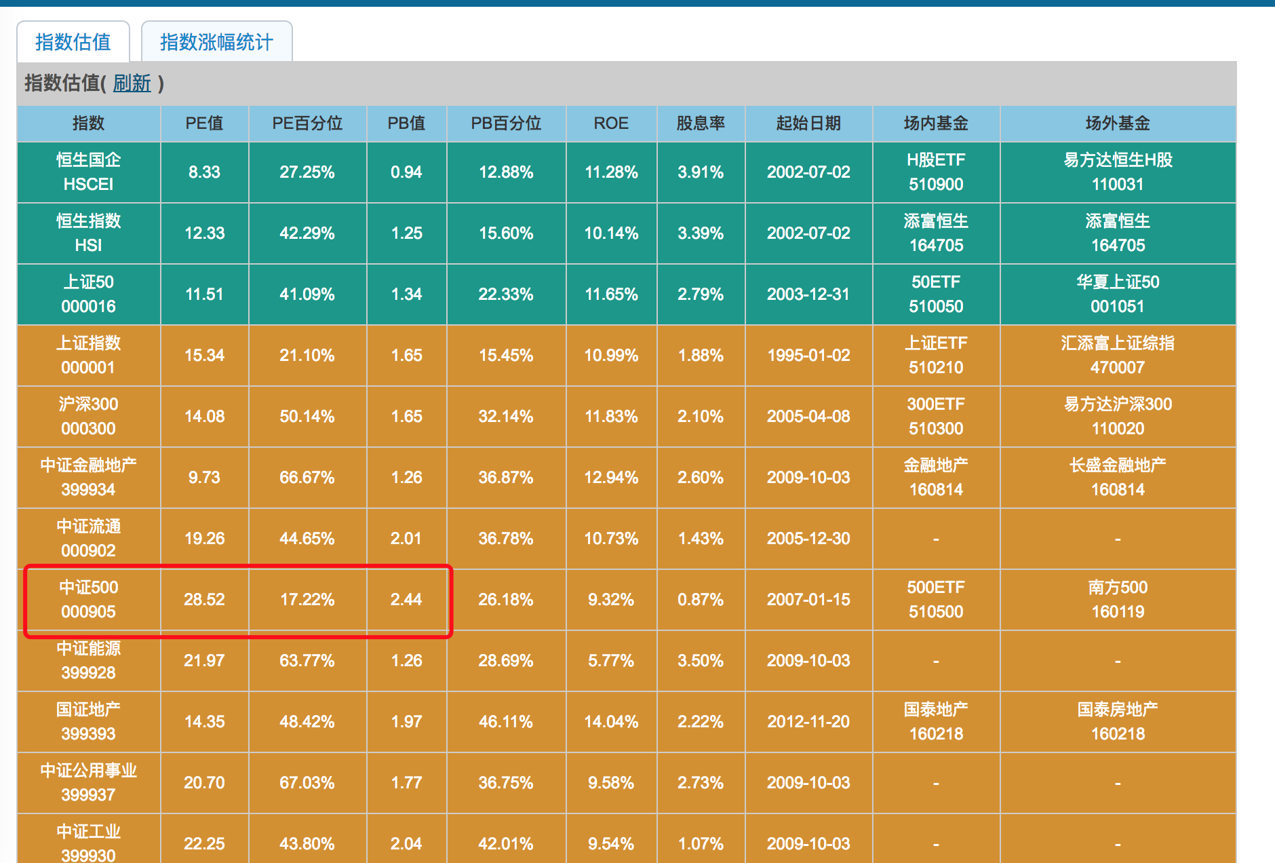Click the 南方500 160119 fund cell
1275x863 pixels.
pos(1118,600)
